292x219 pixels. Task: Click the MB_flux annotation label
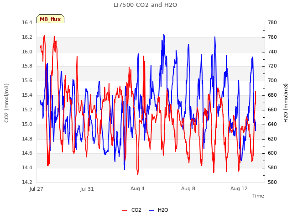click(x=50, y=19)
